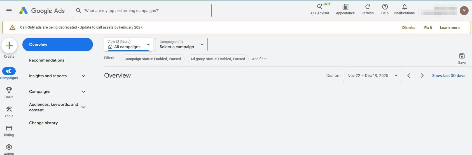The width and height of the screenshot is (472, 155).
Task: Open Notifications bell
Action: [404, 9]
